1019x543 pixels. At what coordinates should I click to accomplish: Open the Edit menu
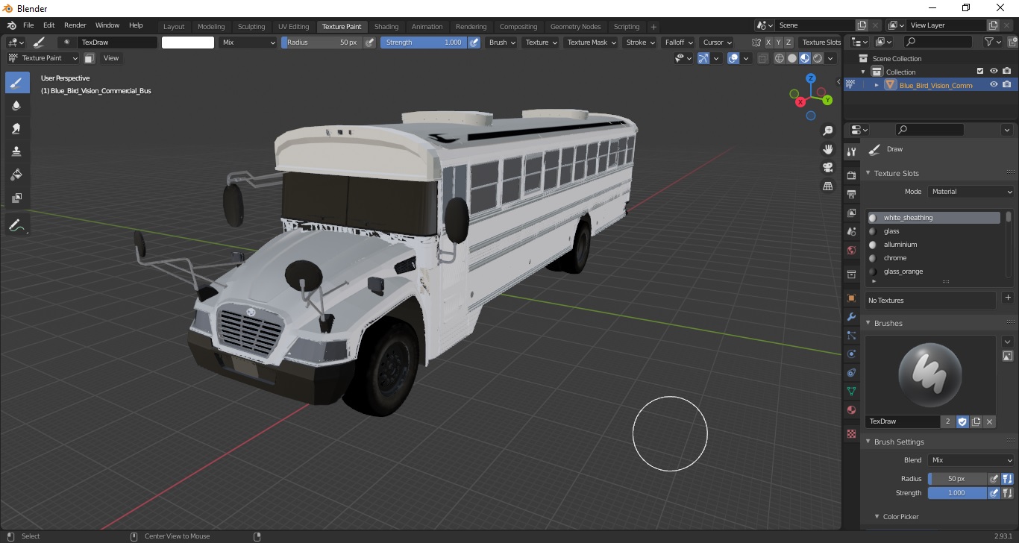pyautogui.click(x=48, y=25)
